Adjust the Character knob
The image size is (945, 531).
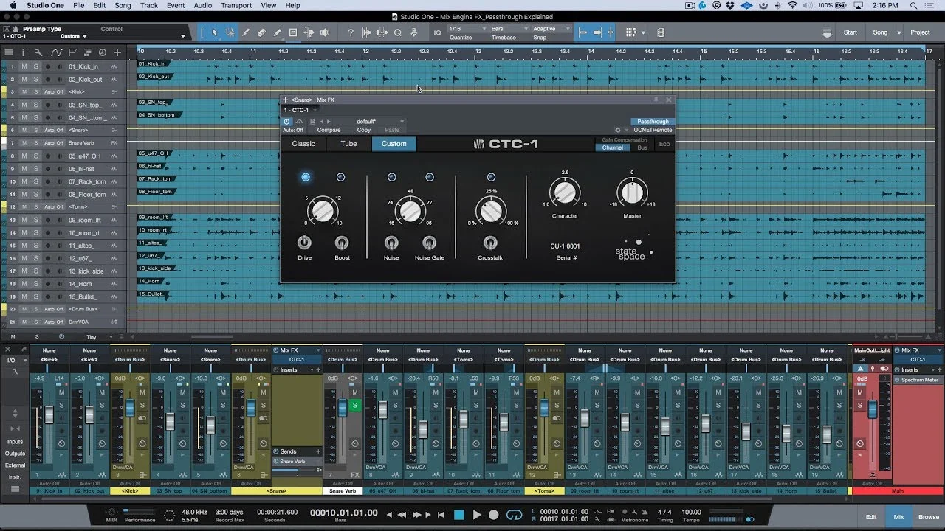(565, 192)
